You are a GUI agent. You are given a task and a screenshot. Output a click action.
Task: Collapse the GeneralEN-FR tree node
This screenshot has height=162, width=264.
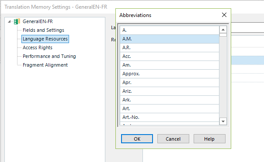[x=9, y=21]
